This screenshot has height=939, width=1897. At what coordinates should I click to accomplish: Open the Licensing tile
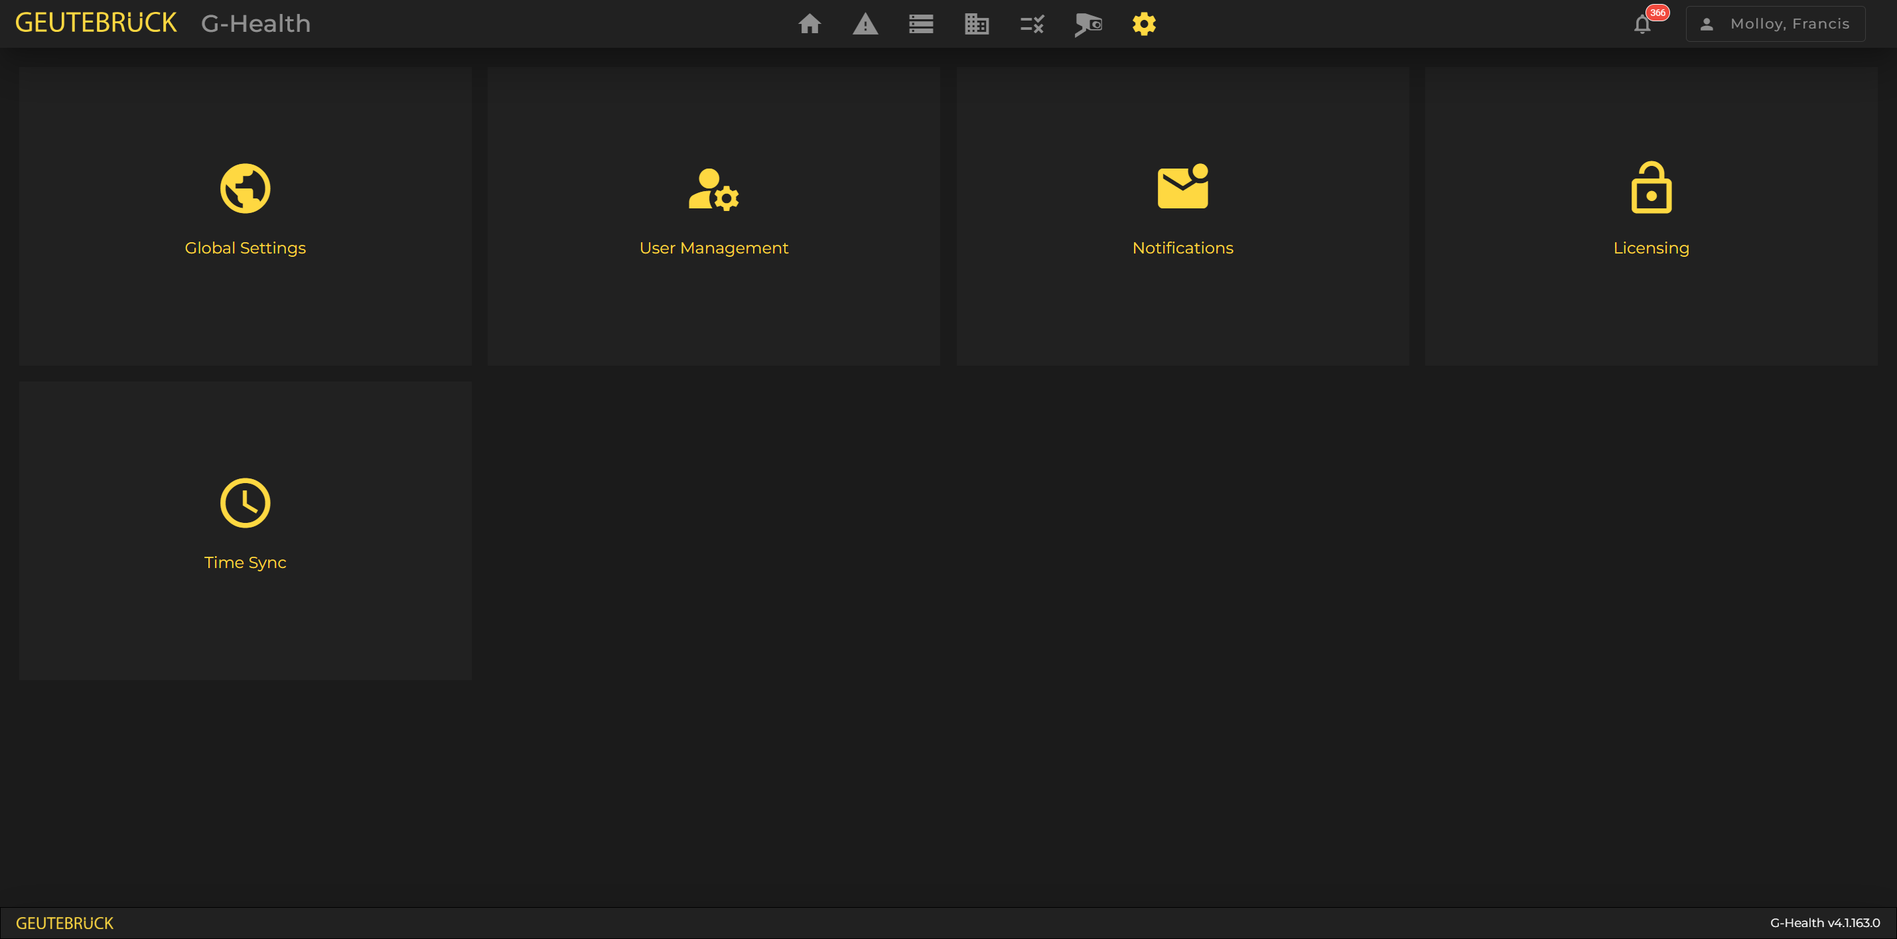(1651, 216)
